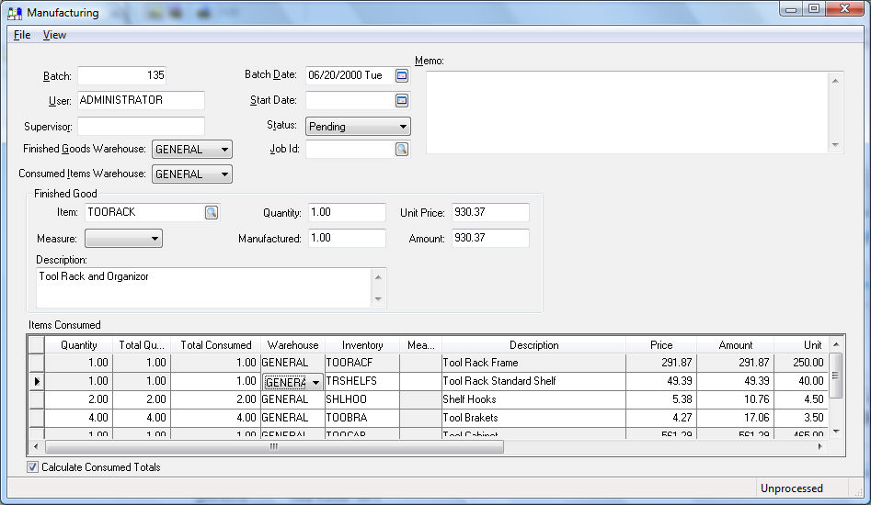
Task: Open the Start Date calendar picker
Action: click(402, 100)
